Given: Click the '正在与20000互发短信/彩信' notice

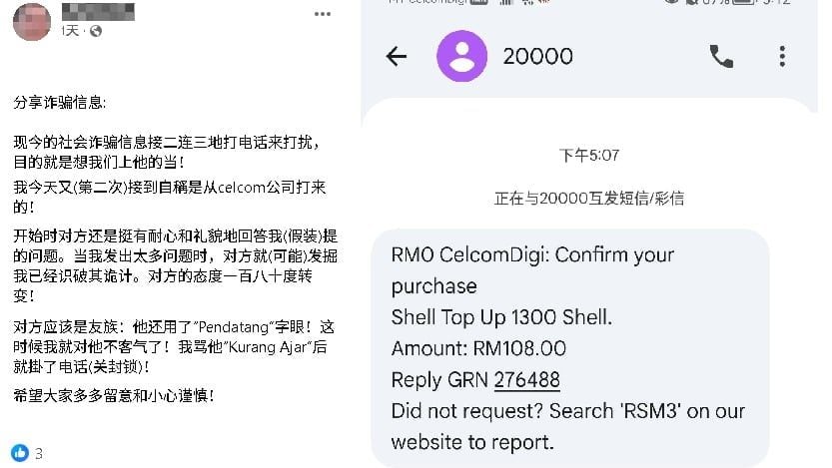Looking at the screenshot, I should pyautogui.click(x=589, y=198).
